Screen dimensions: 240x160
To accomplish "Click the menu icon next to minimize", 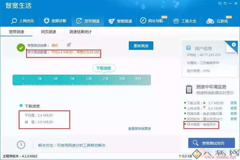I will click(x=225, y=3).
